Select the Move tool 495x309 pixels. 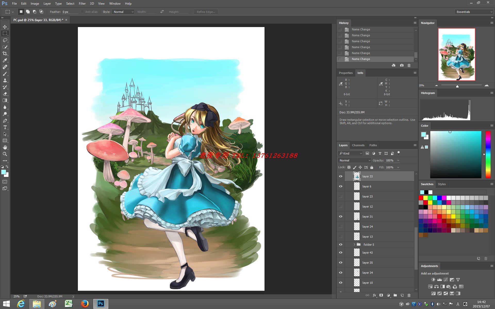[5, 27]
